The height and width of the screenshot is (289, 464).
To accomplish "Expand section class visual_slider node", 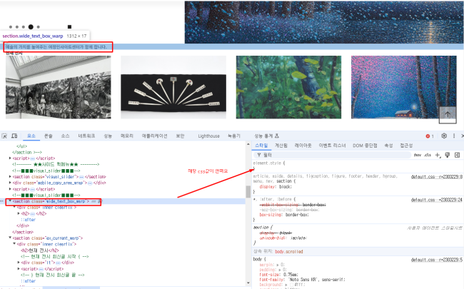I will 11,177.
